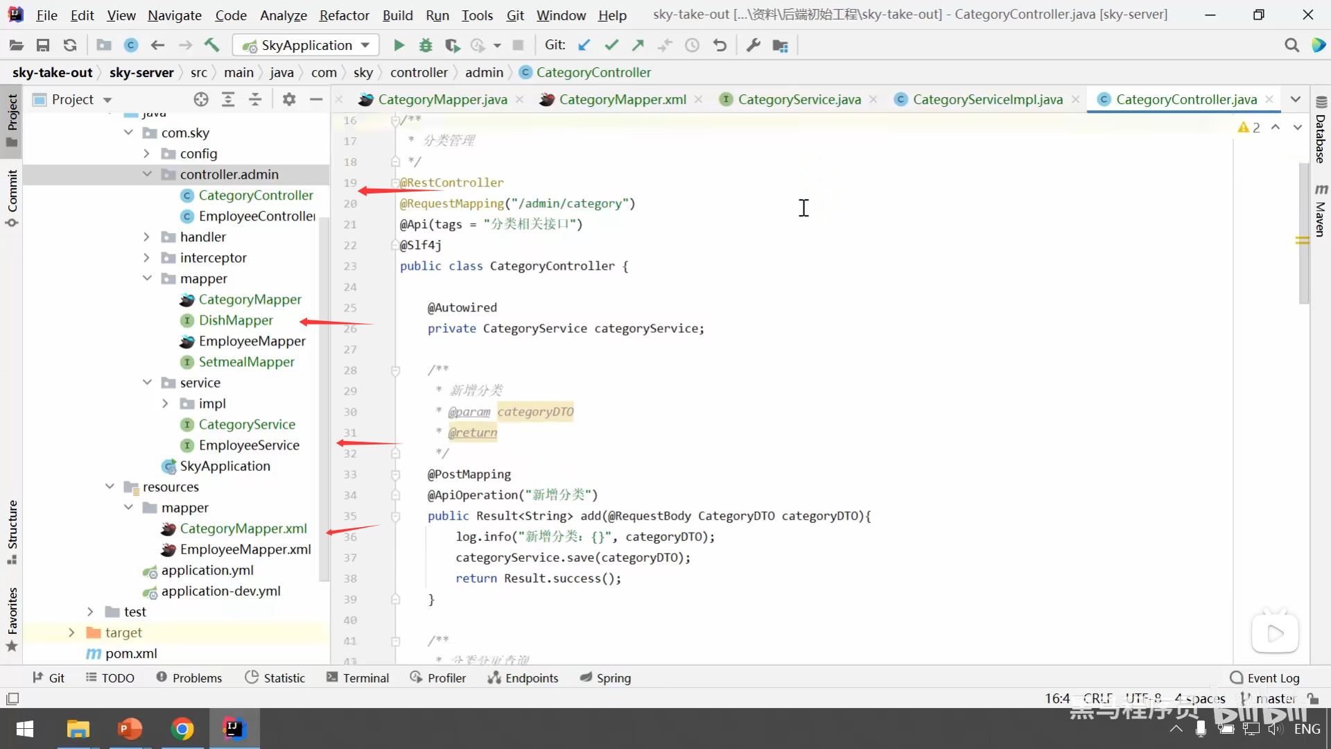This screenshot has height=749, width=1331.
Task: Click the Debug bug icon
Action: (426, 46)
